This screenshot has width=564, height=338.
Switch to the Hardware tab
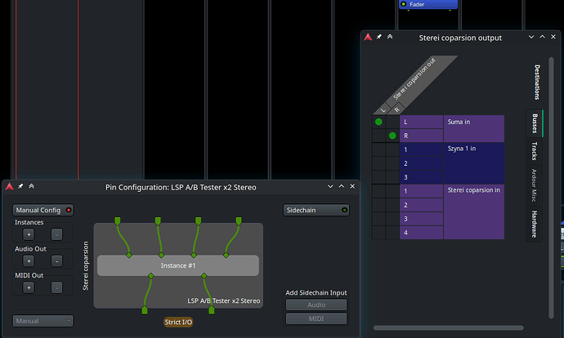coord(535,224)
